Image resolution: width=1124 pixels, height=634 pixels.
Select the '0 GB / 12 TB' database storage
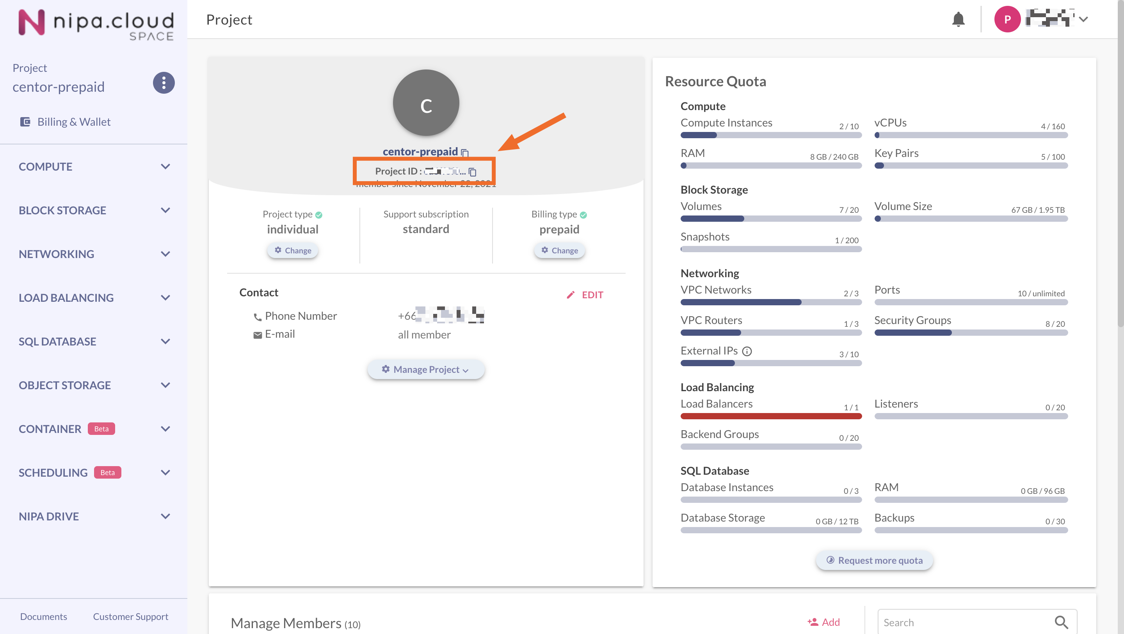(836, 522)
